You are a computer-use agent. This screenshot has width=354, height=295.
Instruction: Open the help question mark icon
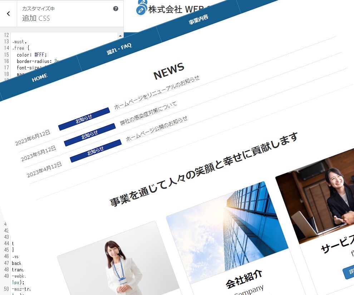[x=115, y=9]
